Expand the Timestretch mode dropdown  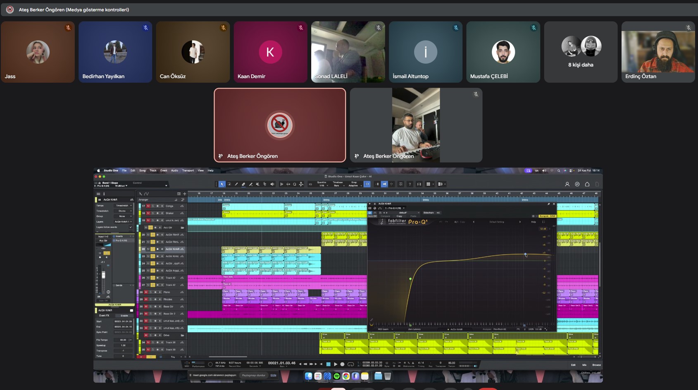coord(123,211)
